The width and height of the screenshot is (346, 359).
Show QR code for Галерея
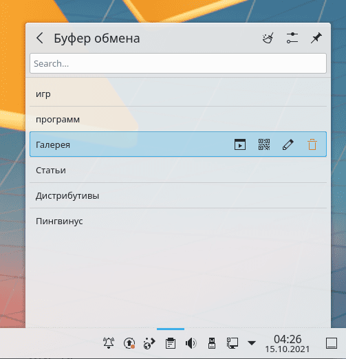(264, 144)
